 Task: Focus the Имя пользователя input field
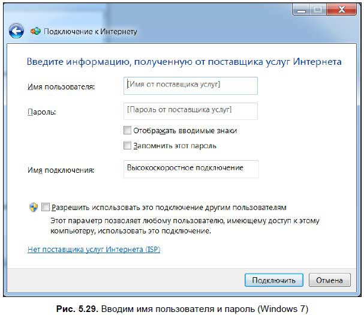pyautogui.click(x=191, y=86)
